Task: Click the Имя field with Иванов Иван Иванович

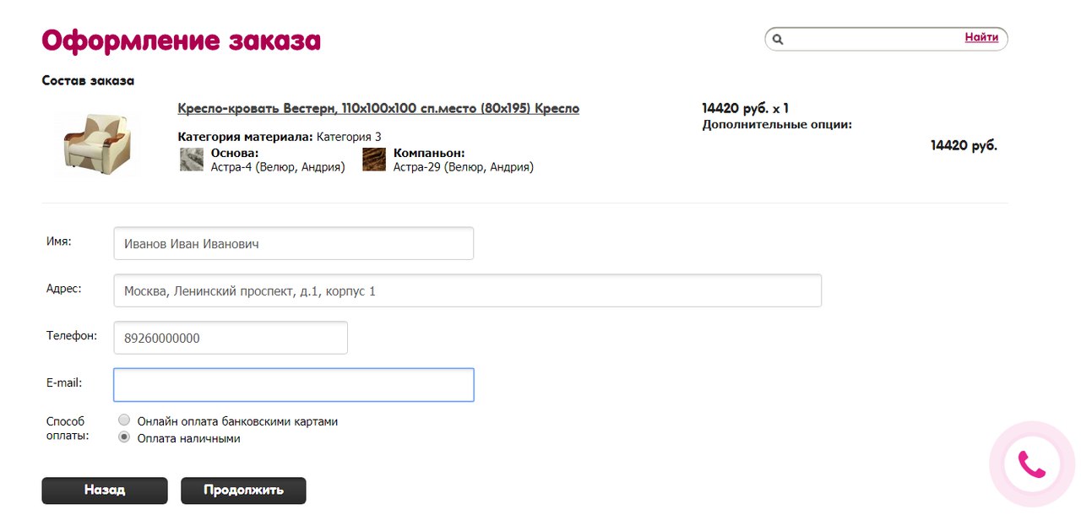Action: [x=293, y=243]
